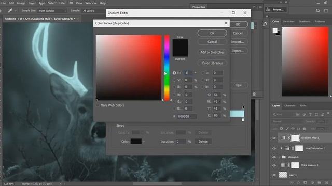This screenshot has width=332, height=186.
Task: Hide the Hue/Saturation 1 layer
Action: click(x=274, y=148)
